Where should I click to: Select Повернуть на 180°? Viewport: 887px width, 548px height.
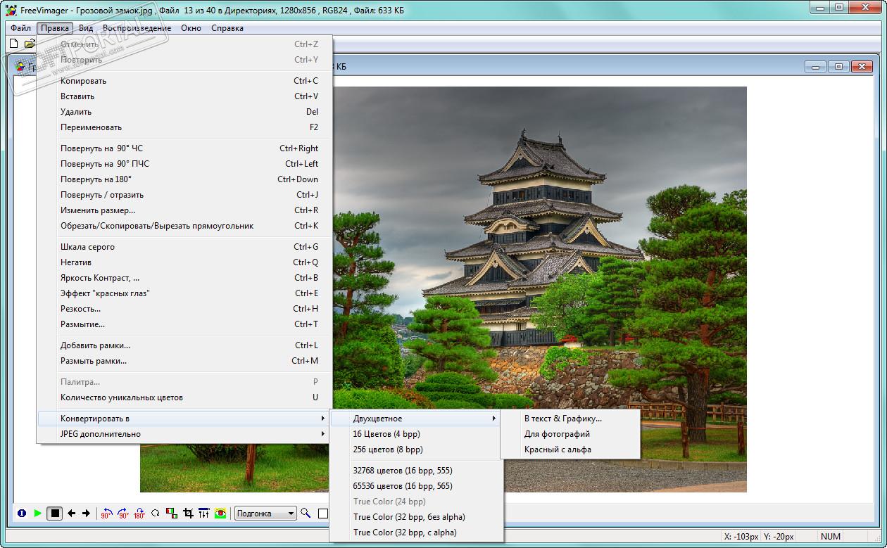click(184, 179)
